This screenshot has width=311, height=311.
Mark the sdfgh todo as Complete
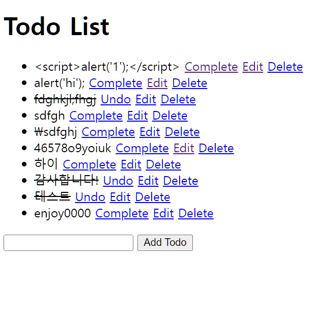(x=96, y=116)
